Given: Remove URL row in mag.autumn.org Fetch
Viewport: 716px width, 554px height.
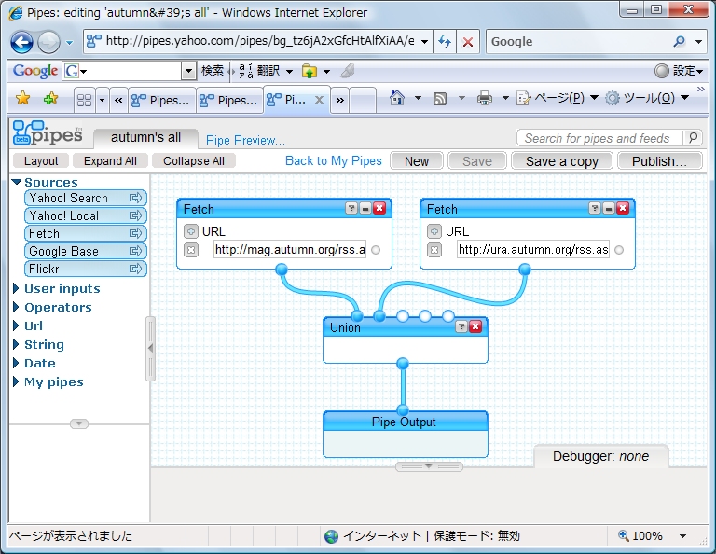Looking at the screenshot, I should (191, 250).
